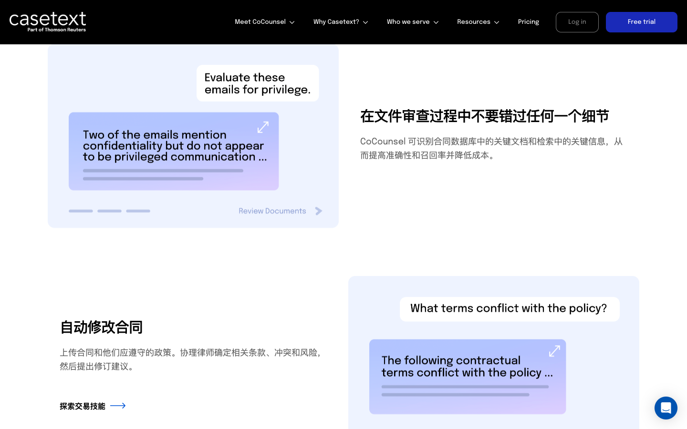
Task: Click the 'What terms conflict with the policy?' bubble
Action: pos(510,309)
